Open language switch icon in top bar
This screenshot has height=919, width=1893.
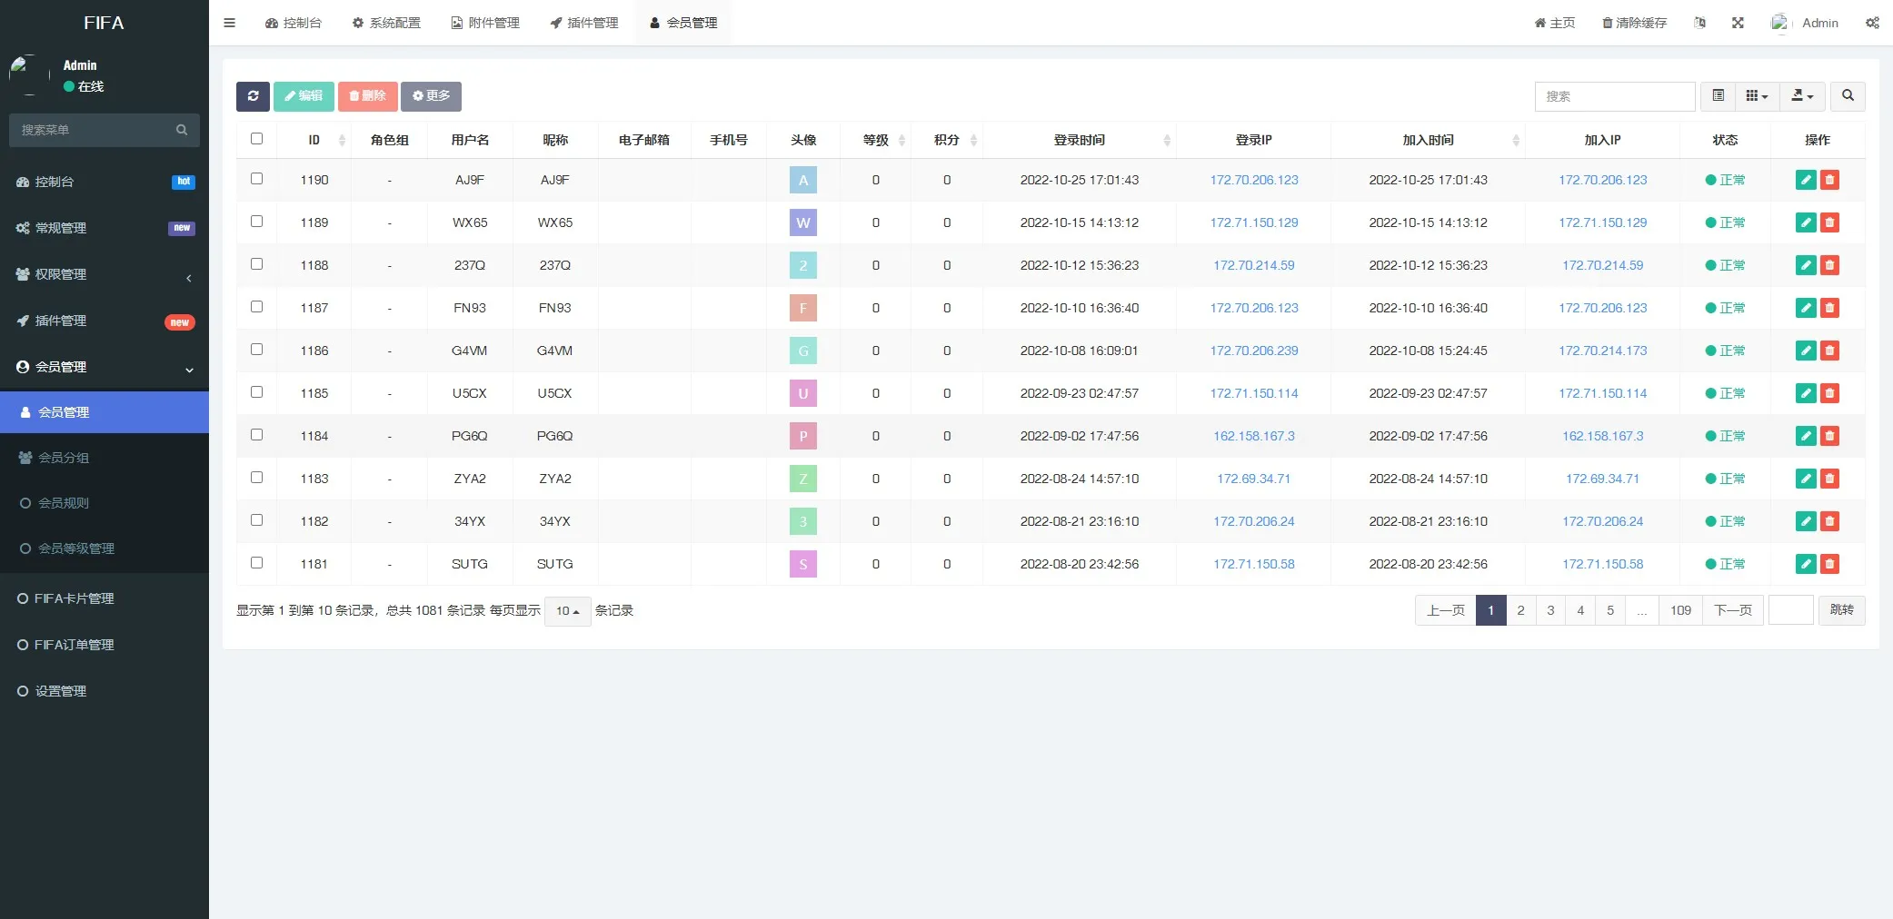tap(1699, 23)
